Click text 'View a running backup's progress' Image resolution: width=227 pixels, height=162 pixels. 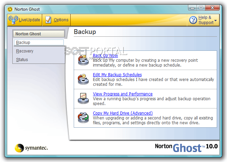(x=124, y=99)
